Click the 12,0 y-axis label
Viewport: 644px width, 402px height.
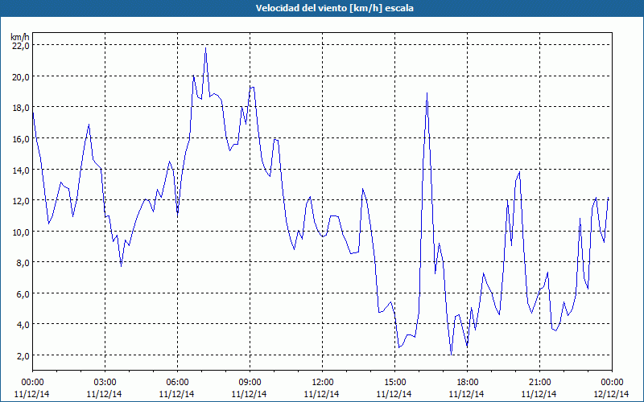[21, 200]
